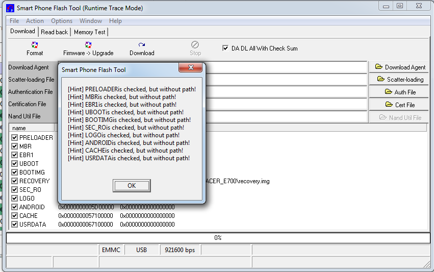Screen dimensions: 434x272
Task: Open the Help menu
Action: (115, 21)
